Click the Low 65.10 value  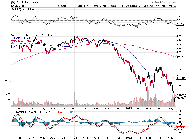[x=99, y=6]
